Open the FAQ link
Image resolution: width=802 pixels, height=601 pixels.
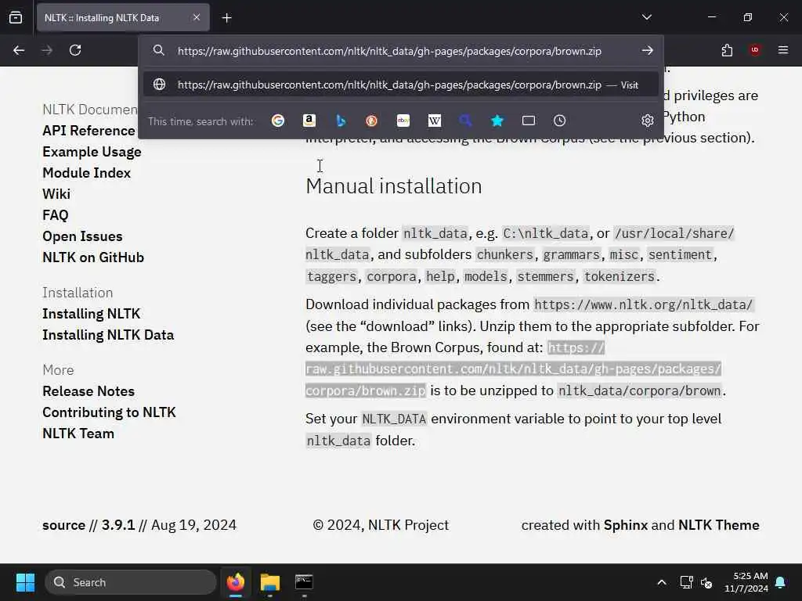56,215
